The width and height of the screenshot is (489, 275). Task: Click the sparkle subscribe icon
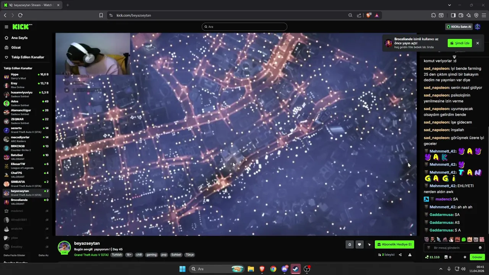click(x=369, y=244)
